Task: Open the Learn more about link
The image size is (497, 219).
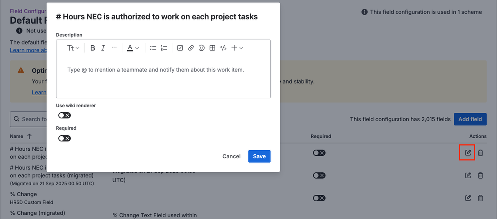Action: point(28,50)
